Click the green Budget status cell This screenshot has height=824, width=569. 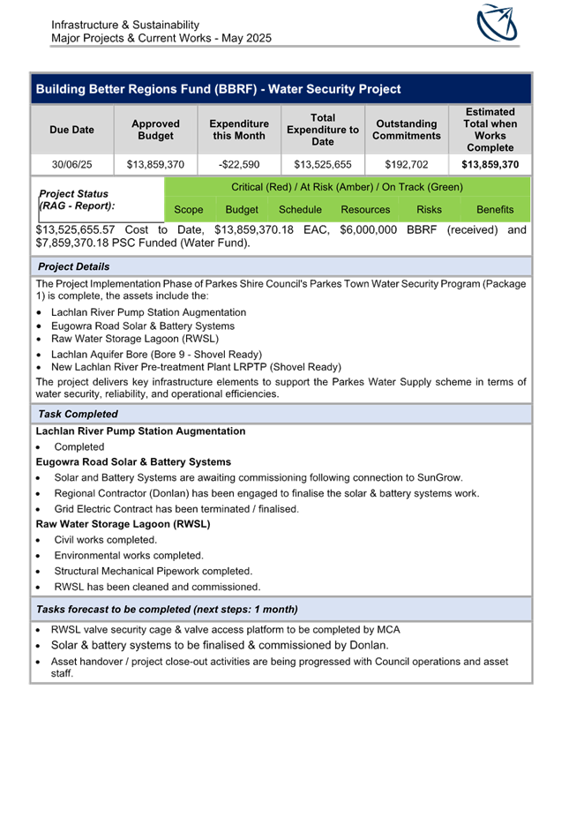tap(242, 210)
